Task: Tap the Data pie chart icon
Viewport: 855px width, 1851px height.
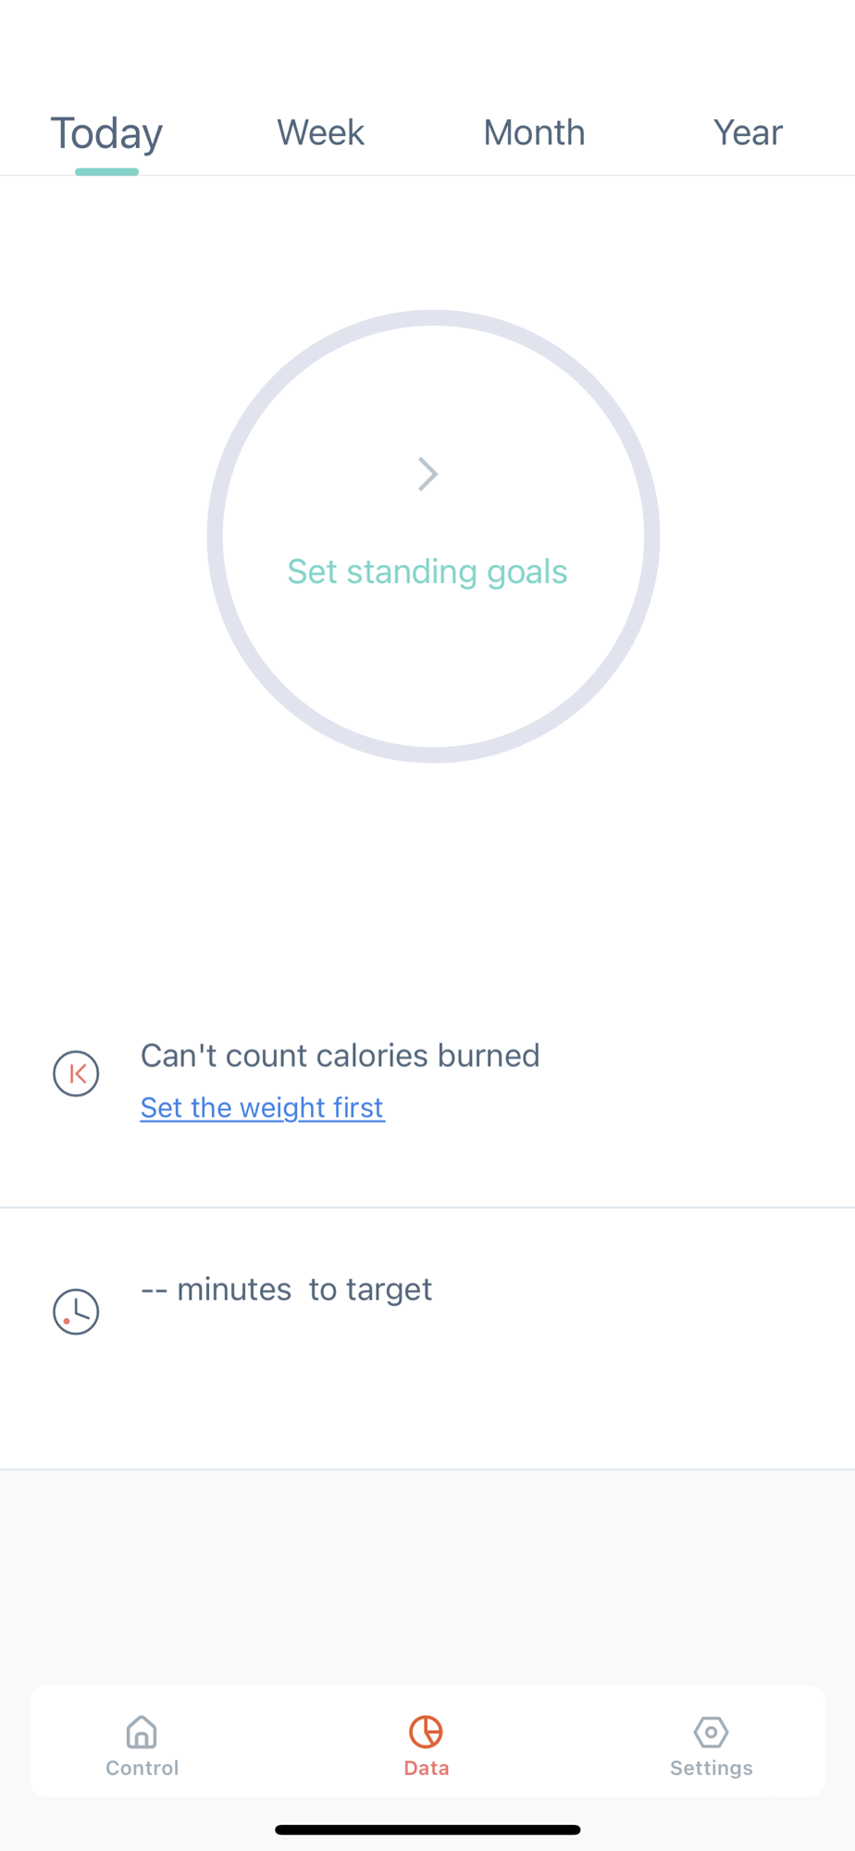Action: click(x=427, y=1731)
